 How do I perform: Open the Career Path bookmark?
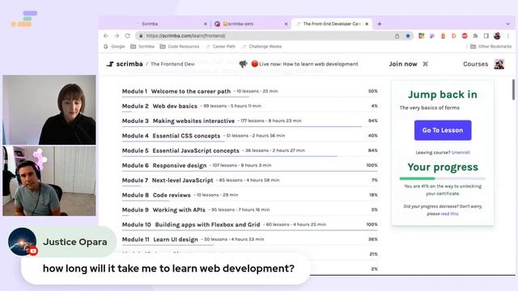pos(220,47)
